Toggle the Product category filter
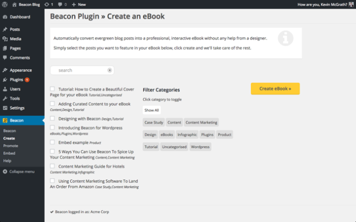 coord(224,135)
